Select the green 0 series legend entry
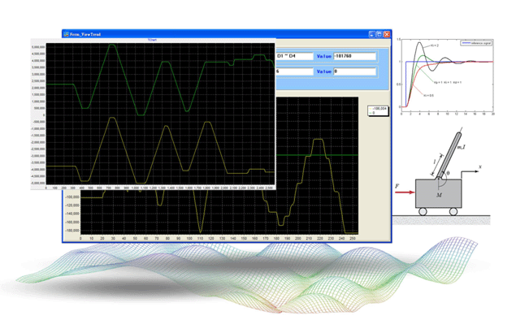 coord(372,113)
